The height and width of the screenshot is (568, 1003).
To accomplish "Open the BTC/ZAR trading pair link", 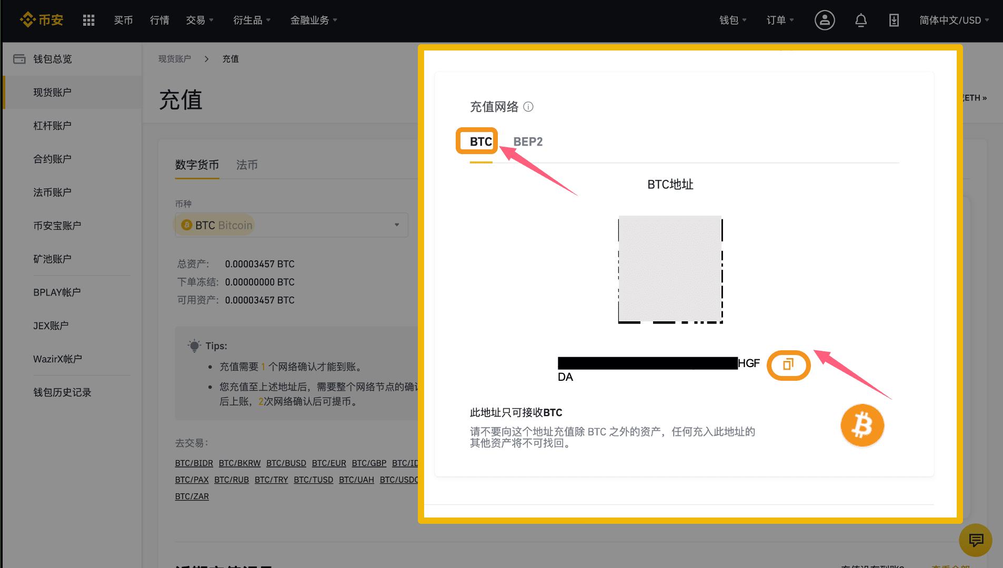I will [x=192, y=496].
